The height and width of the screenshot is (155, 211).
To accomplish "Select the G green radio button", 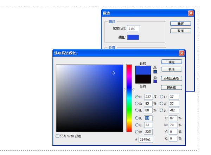I will [x=137, y=125].
